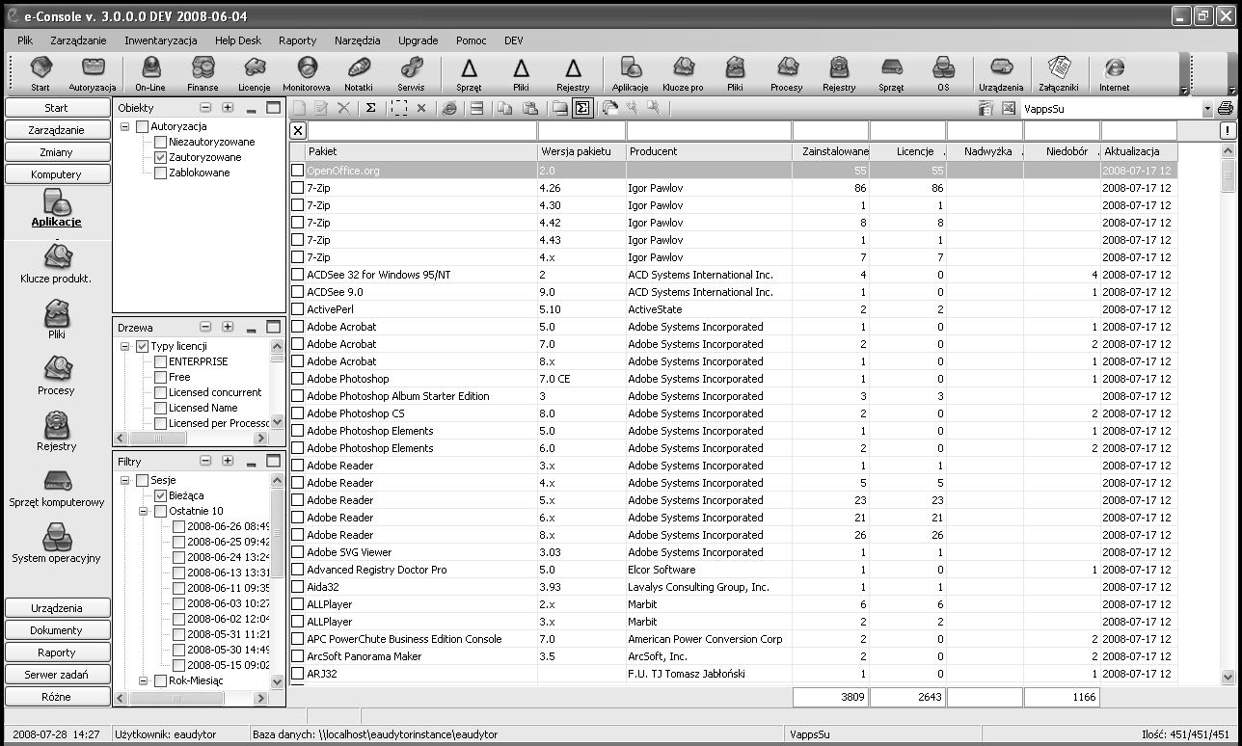
Task: Open the Notatki toolbar icon
Action: [359, 74]
